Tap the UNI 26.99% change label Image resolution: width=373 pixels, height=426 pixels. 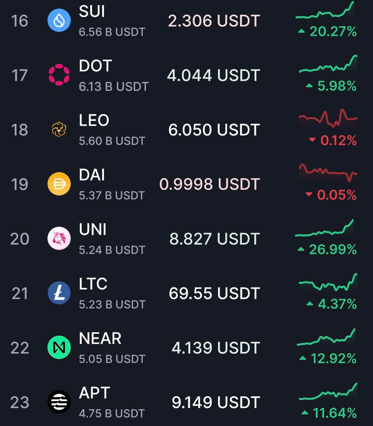pos(328,249)
